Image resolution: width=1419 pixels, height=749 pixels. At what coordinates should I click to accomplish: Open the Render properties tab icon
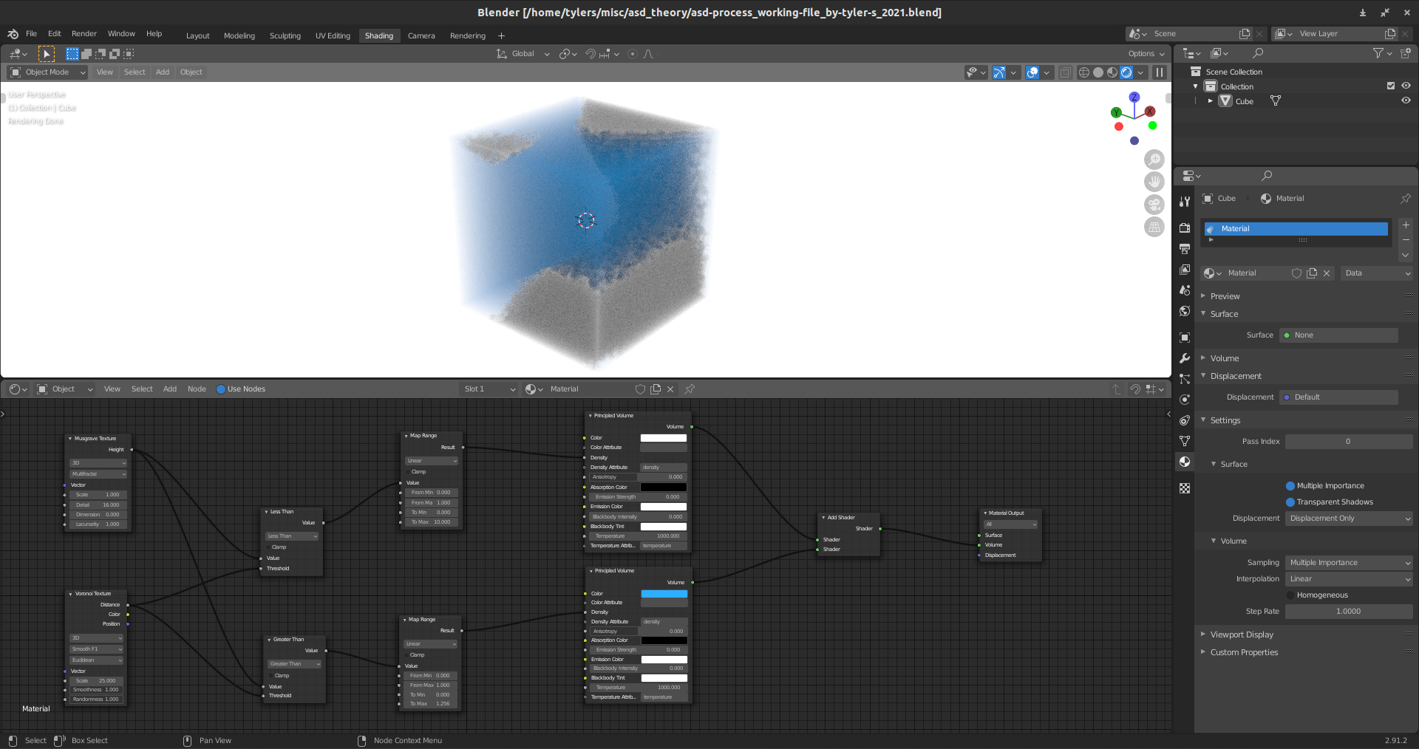pyautogui.click(x=1185, y=228)
